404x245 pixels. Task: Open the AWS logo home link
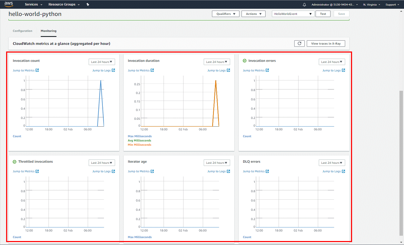pyautogui.click(x=9, y=4)
